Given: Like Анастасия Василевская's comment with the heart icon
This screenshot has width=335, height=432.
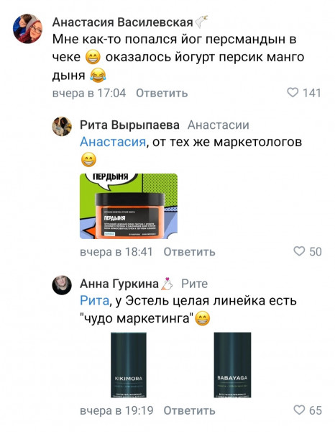Looking at the screenshot, I should point(293,93).
